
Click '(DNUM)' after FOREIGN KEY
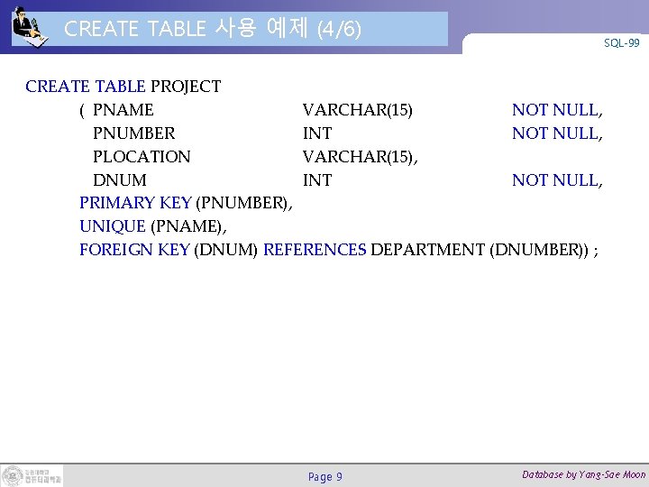[x=226, y=250]
